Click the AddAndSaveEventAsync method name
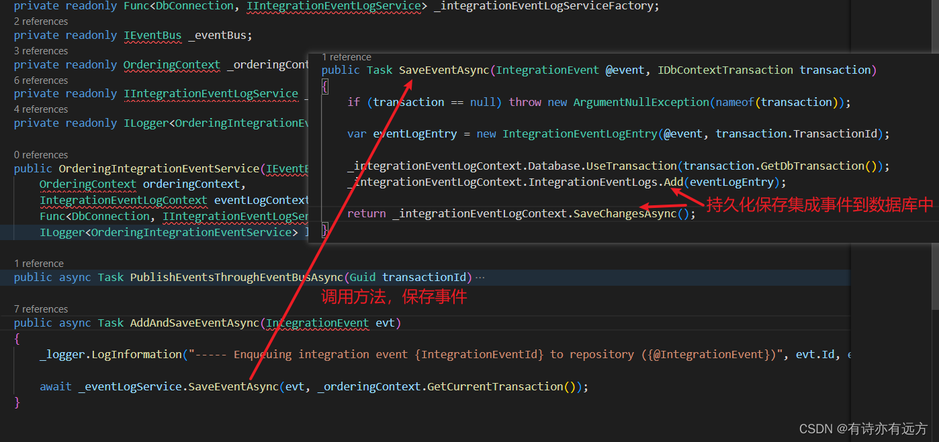Screen dimensions: 939x442 (x=195, y=323)
